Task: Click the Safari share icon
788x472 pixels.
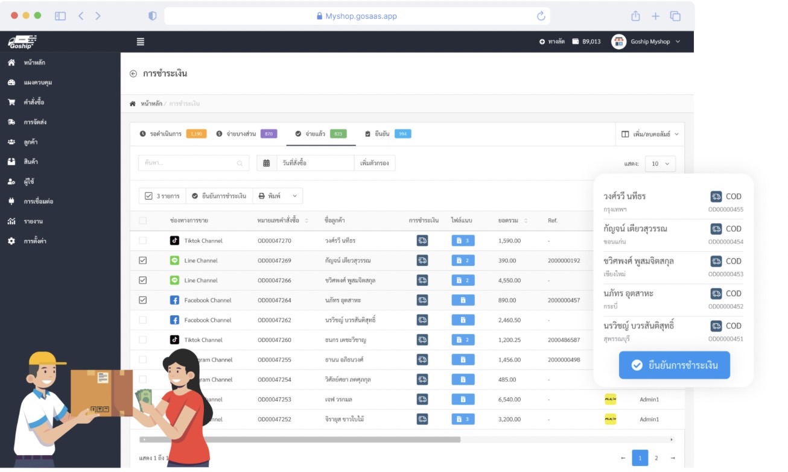Action: tap(635, 16)
